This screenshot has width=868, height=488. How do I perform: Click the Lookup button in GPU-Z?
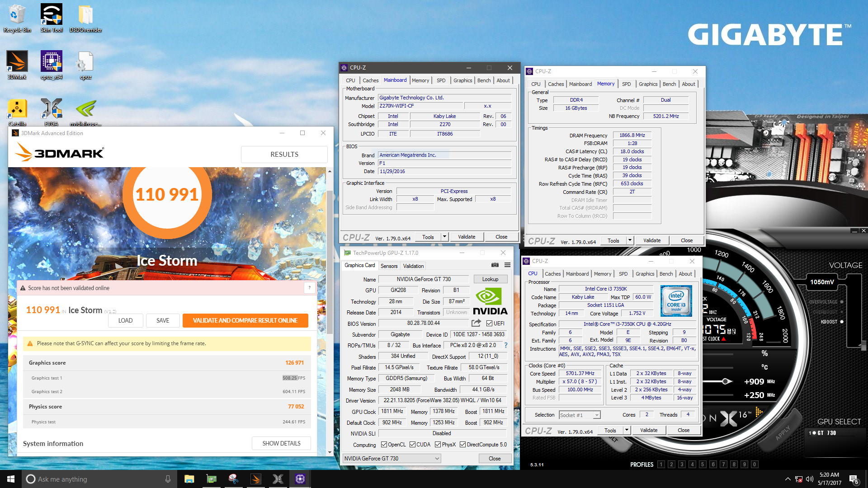(490, 279)
